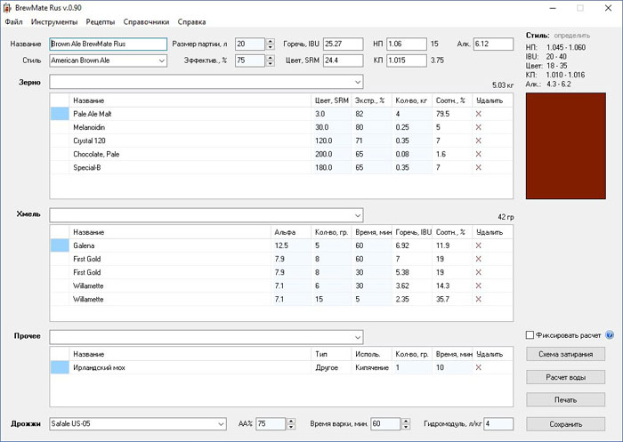Click the Альфа hop column header
The image size is (623, 442).
(291, 232)
